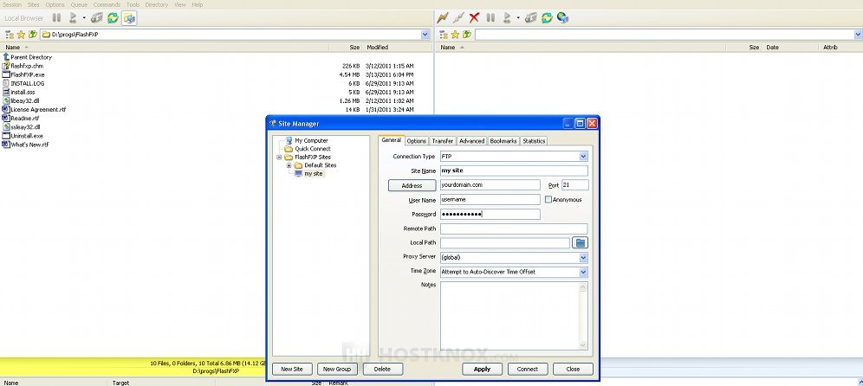The width and height of the screenshot is (863, 386).
Task: Open the Queue menu
Action: [79, 4]
